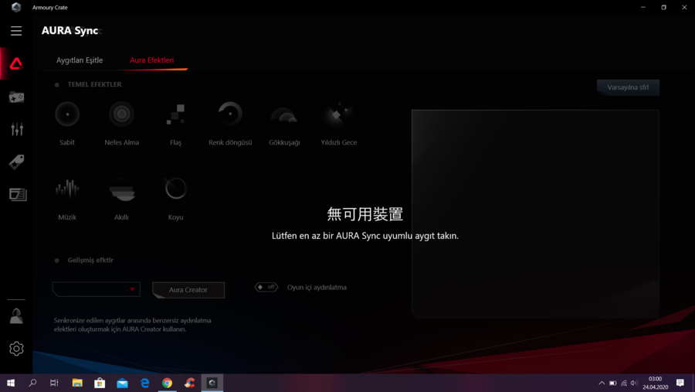Open the settings gear icon

coord(16,349)
